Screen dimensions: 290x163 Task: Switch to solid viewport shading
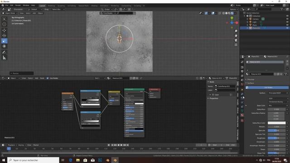coord(227,13)
